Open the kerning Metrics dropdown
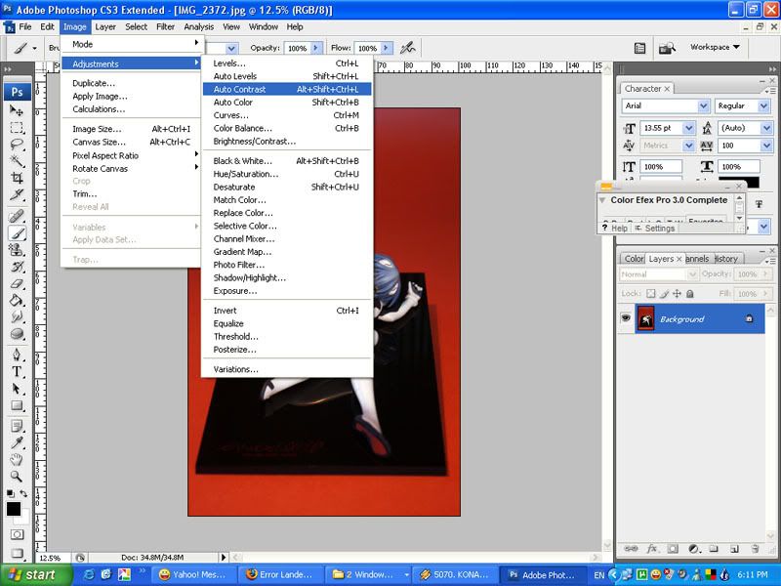The height and width of the screenshot is (586, 781). pos(688,146)
